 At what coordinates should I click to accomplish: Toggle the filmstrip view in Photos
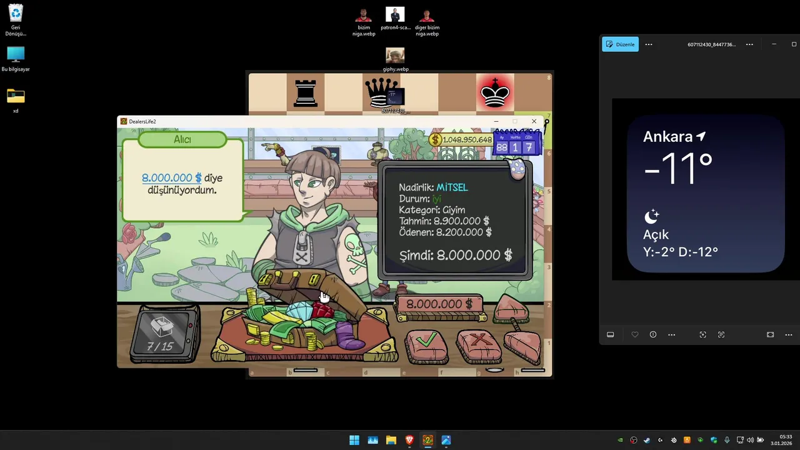611,335
